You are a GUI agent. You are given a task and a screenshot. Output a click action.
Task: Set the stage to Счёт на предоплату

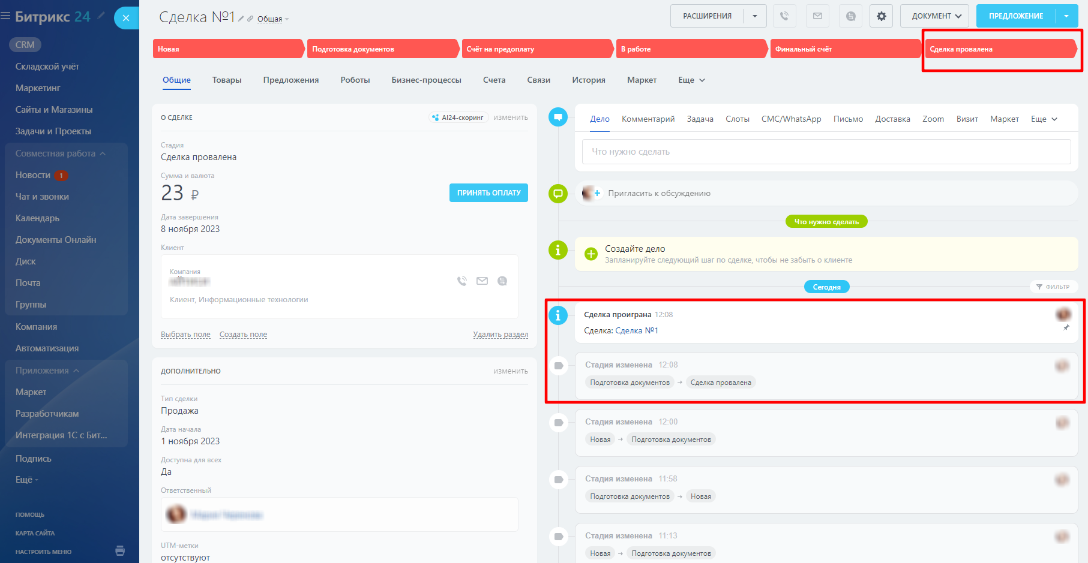point(537,49)
